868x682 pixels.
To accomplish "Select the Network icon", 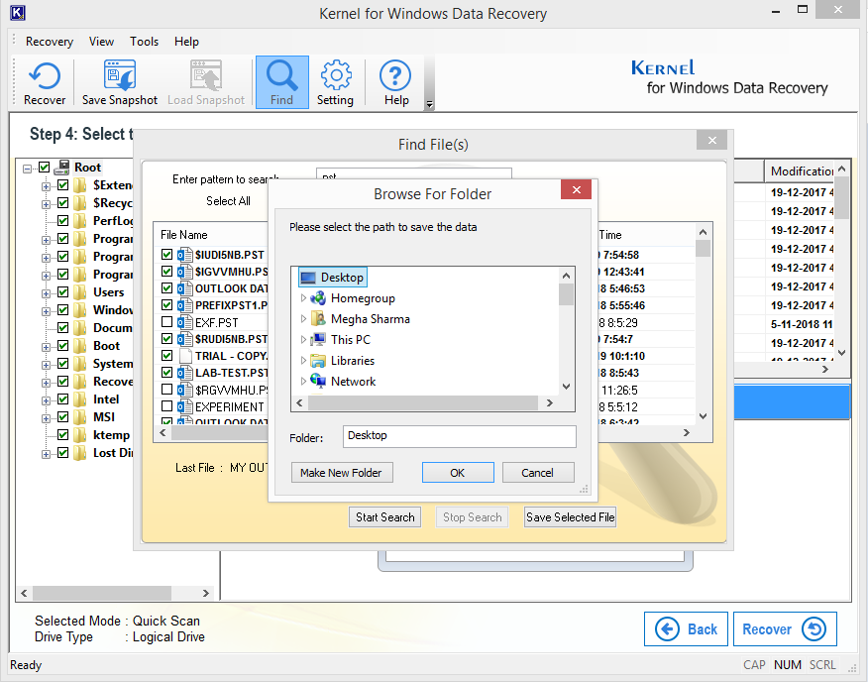I will click(318, 382).
